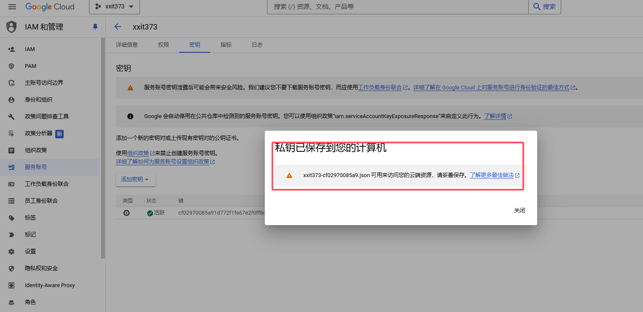Click the Google Cloud logo
The image size is (643, 312).
(50, 7)
